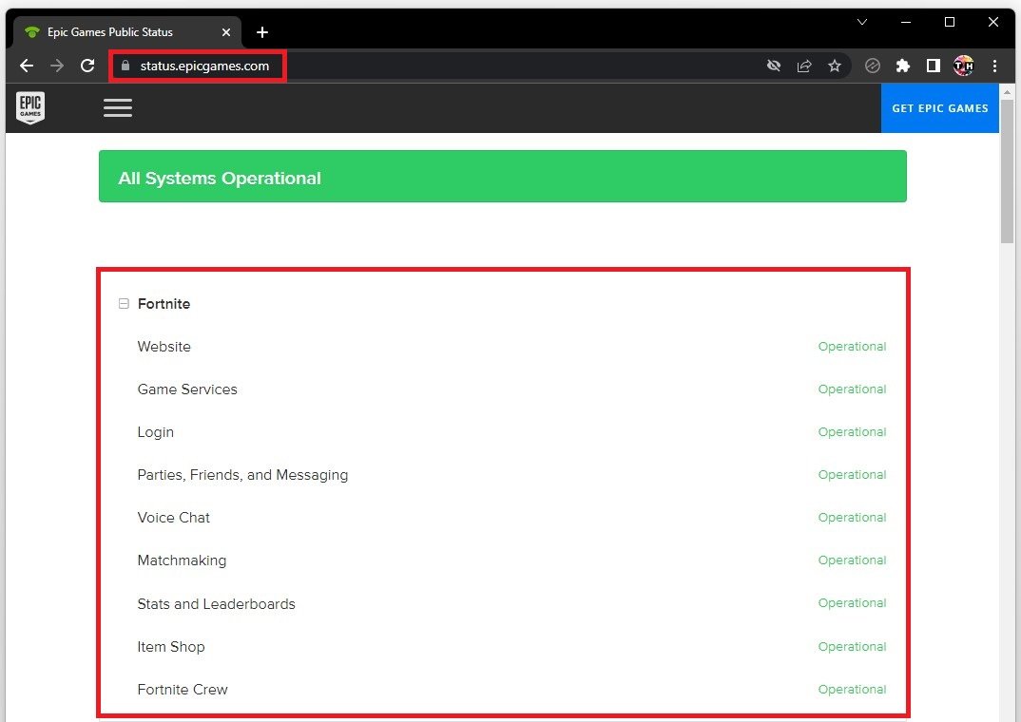Open the share this page icon

(804, 66)
